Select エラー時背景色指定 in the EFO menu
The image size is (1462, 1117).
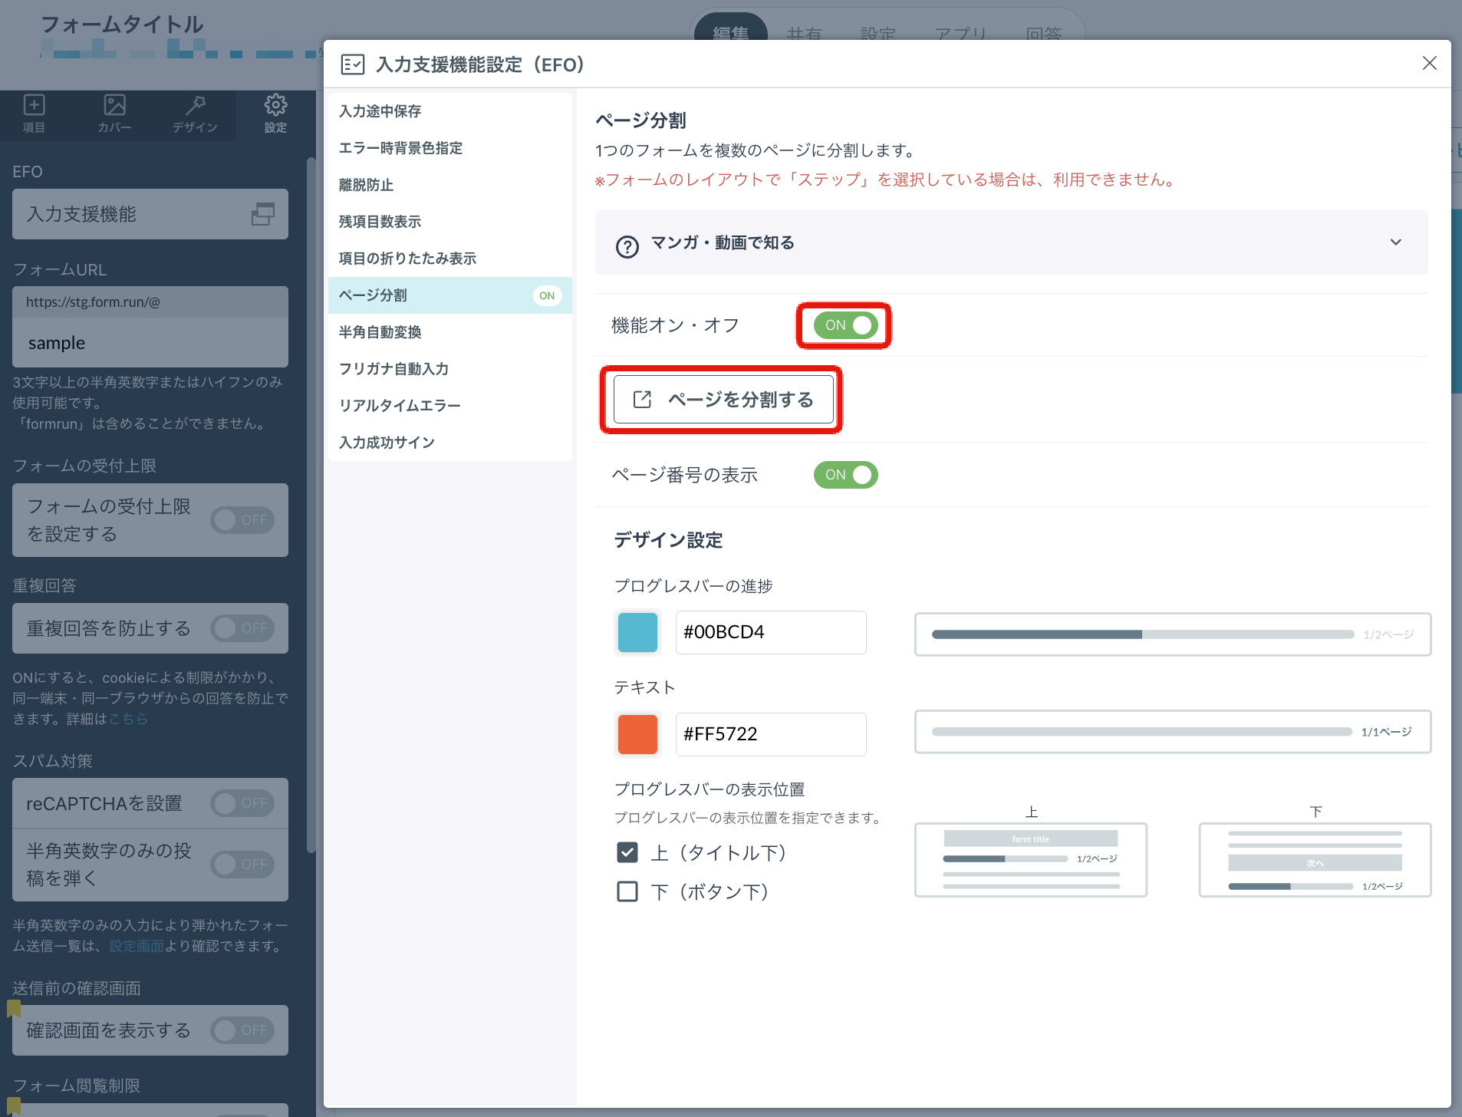(449, 148)
